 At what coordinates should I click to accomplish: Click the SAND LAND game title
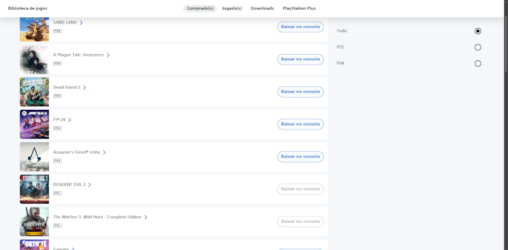pyautogui.click(x=65, y=23)
